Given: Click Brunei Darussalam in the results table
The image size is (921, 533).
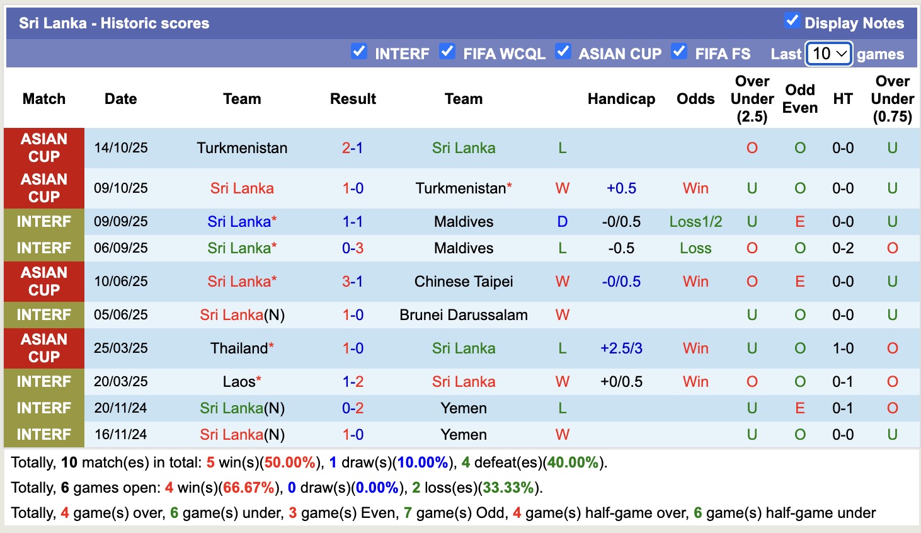Looking at the screenshot, I should [464, 314].
